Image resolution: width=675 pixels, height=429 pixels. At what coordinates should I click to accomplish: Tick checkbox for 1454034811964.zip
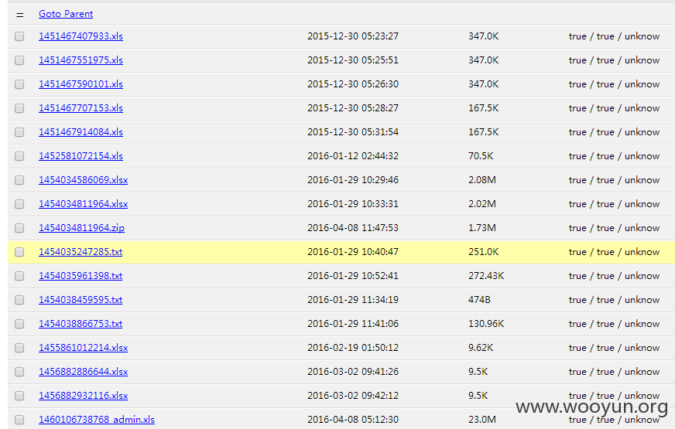[x=19, y=228]
